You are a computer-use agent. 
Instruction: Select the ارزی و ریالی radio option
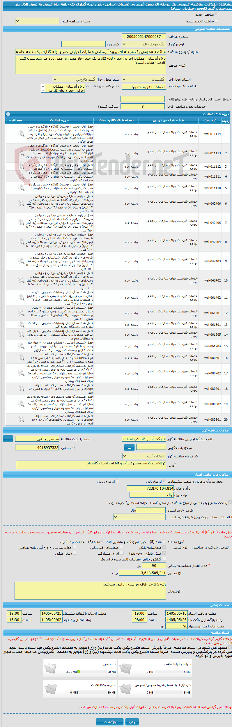click(117, 481)
